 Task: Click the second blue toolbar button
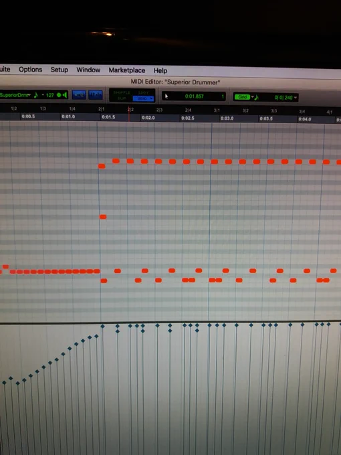(x=96, y=95)
